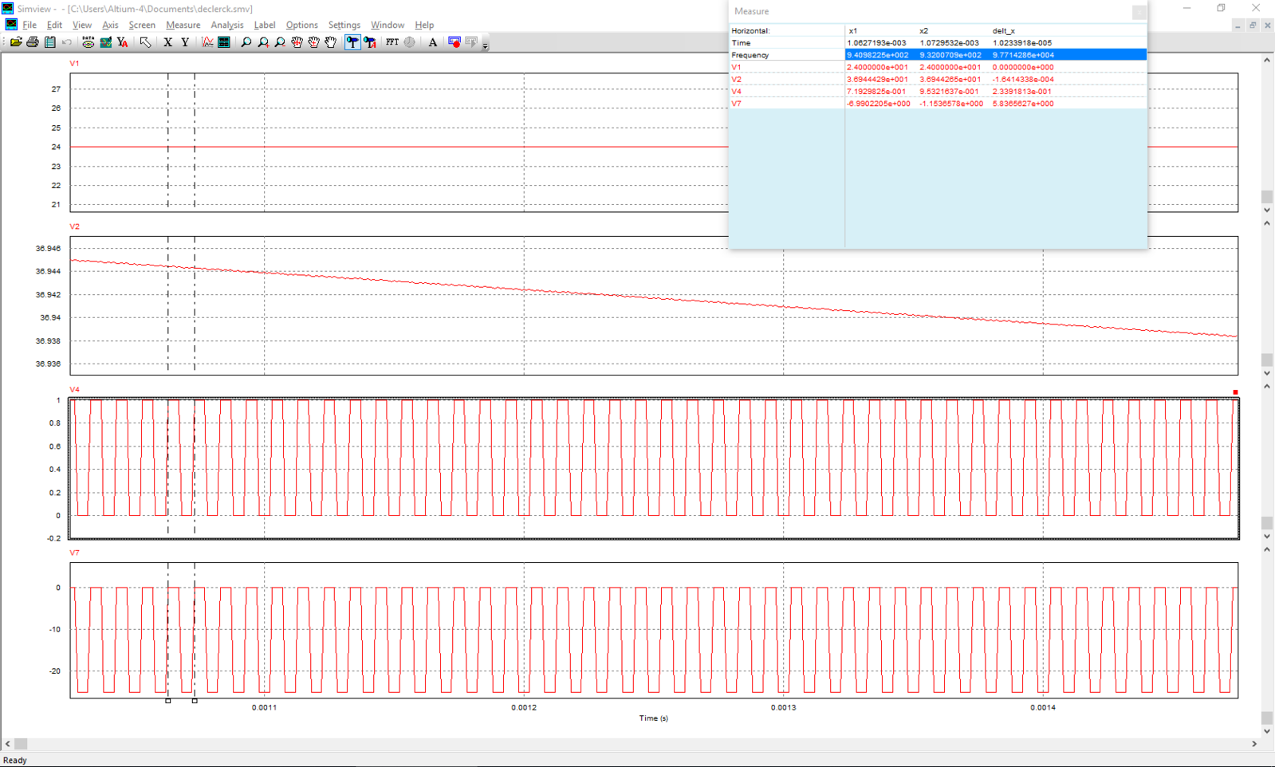Select the pan hand tool
1275x767 pixels.
click(331, 42)
